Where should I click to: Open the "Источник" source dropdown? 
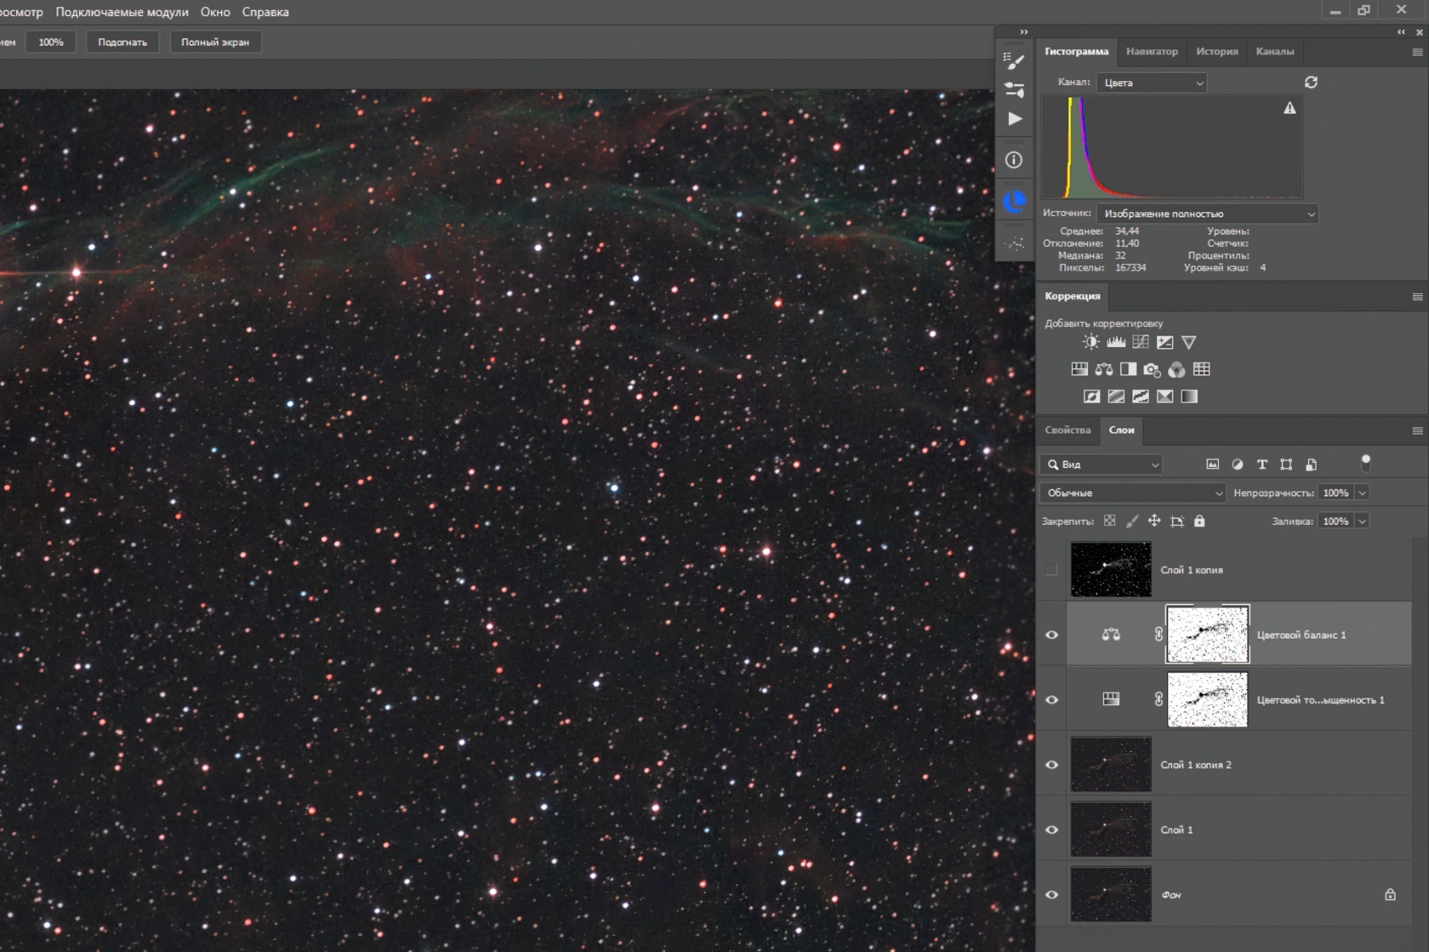click(x=1206, y=214)
